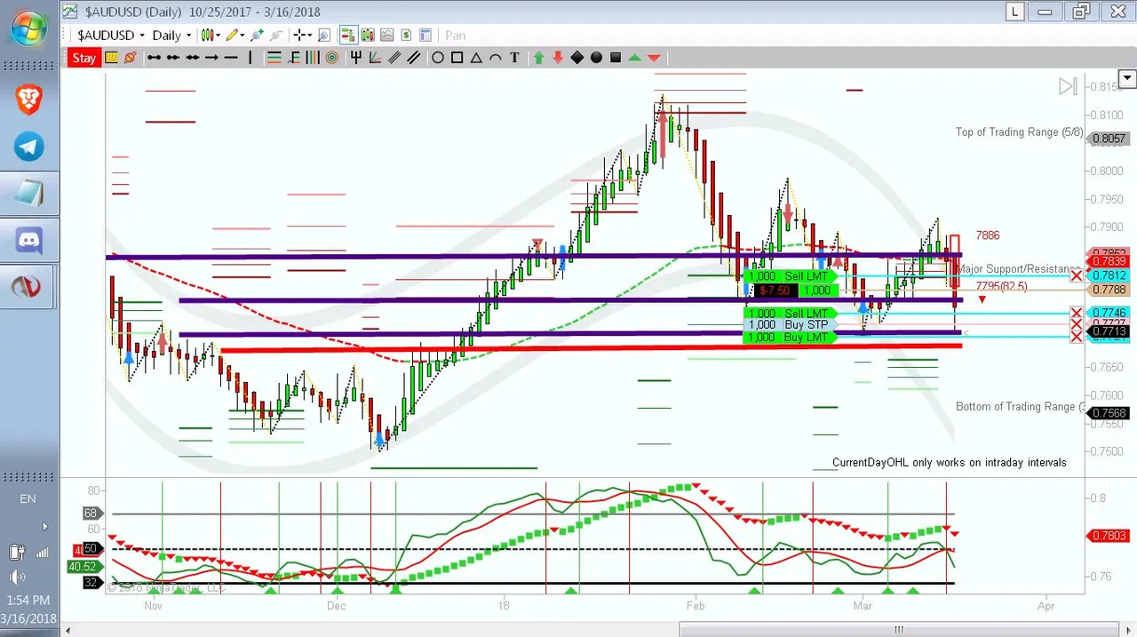Click the line chart window icon
The height and width of the screenshot is (637, 1137).
click(387, 36)
